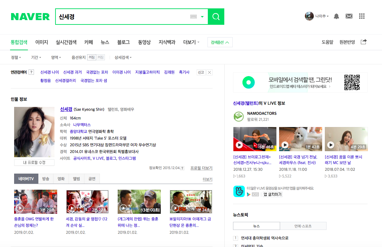Open the Naver services grid icon
382x247 pixels.
pyautogui.click(x=362, y=16)
